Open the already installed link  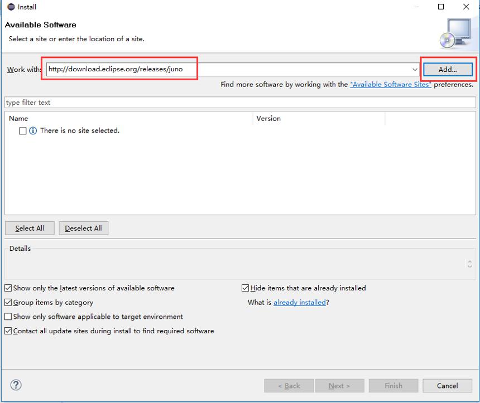[x=299, y=303]
